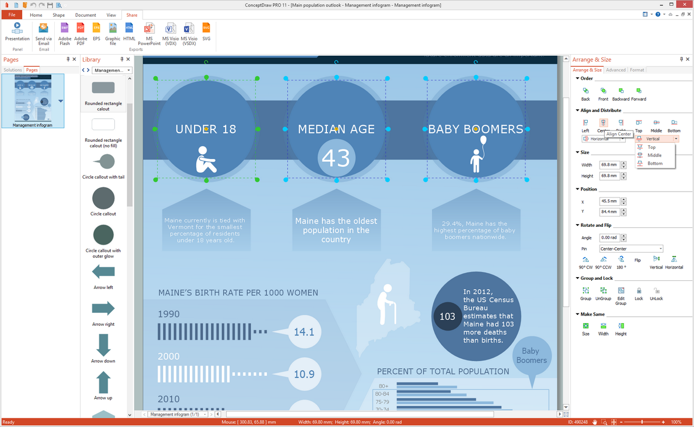Open the View ribbon tab
The image size is (694, 427).
coord(111,15)
